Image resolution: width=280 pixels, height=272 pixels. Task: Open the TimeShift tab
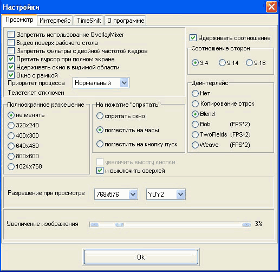click(89, 21)
